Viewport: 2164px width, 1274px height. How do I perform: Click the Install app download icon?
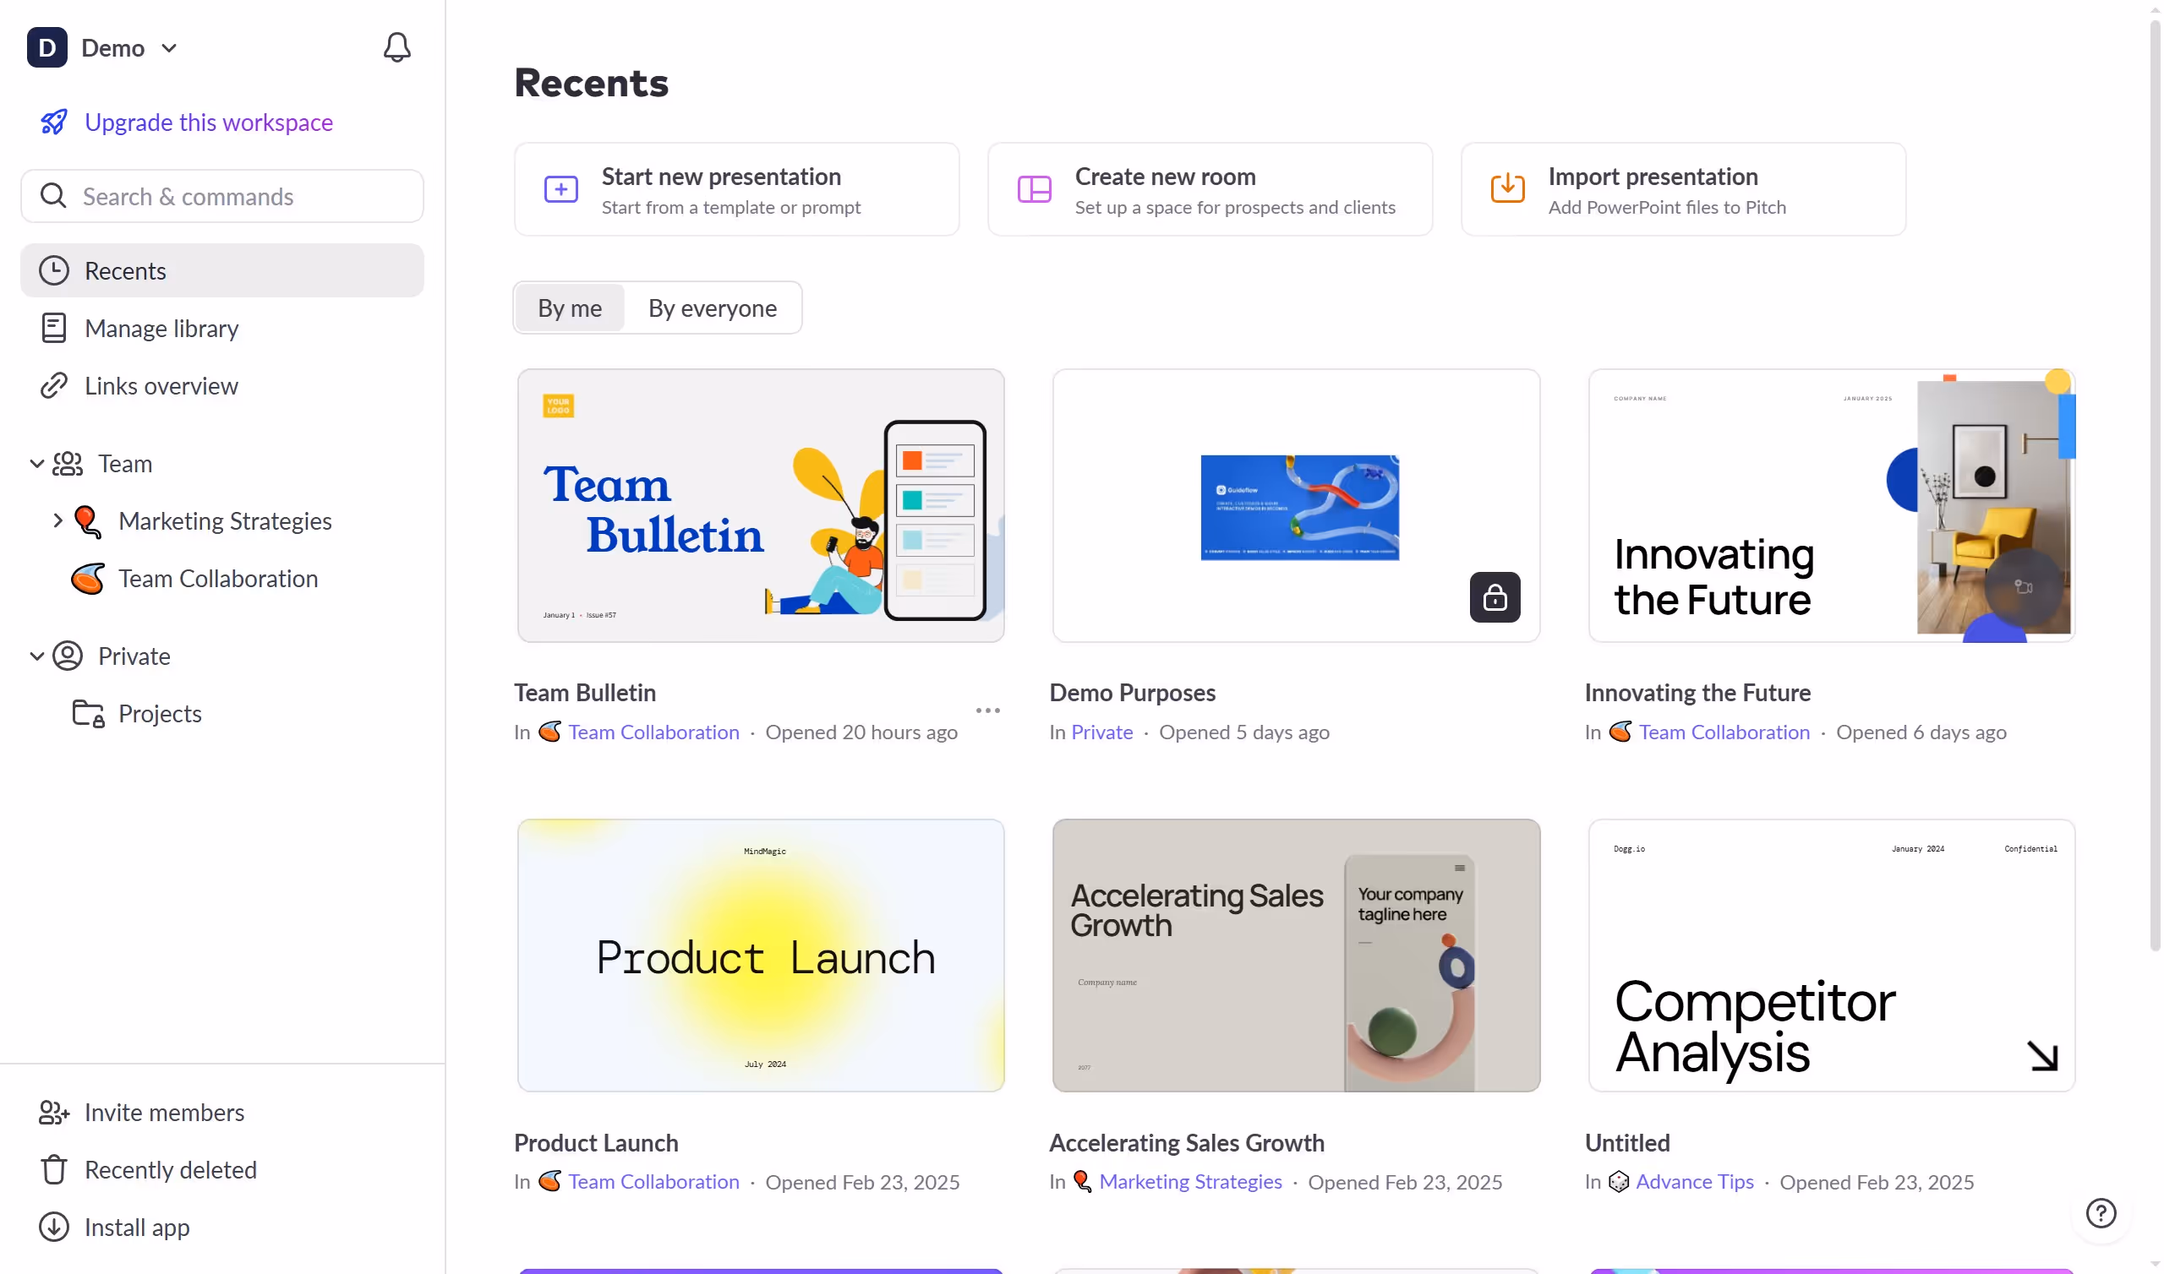[x=53, y=1227]
